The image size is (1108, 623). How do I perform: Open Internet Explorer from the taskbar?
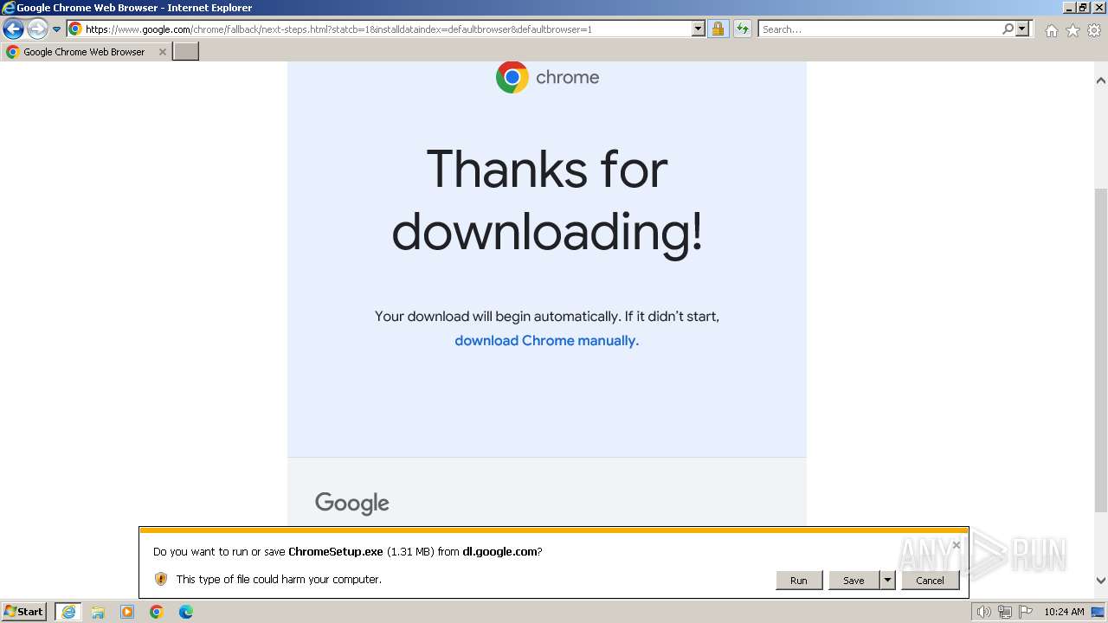68,612
